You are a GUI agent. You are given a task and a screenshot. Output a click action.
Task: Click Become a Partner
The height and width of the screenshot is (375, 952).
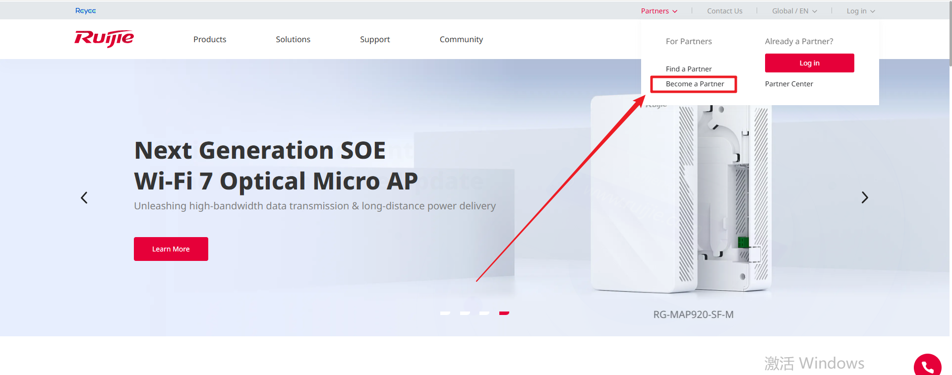click(695, 84)
